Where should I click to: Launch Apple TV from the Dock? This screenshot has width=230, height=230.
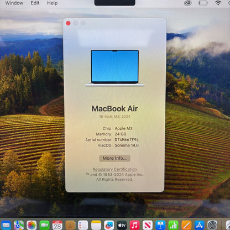coord(122,225)
